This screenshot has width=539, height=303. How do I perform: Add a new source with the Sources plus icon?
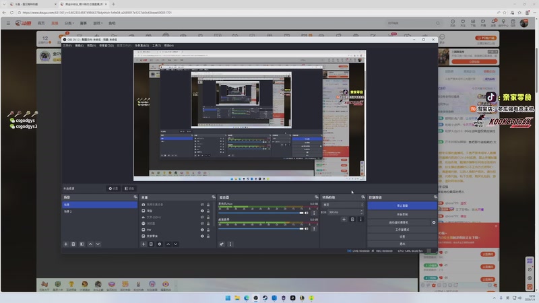(x=144, y=244)
